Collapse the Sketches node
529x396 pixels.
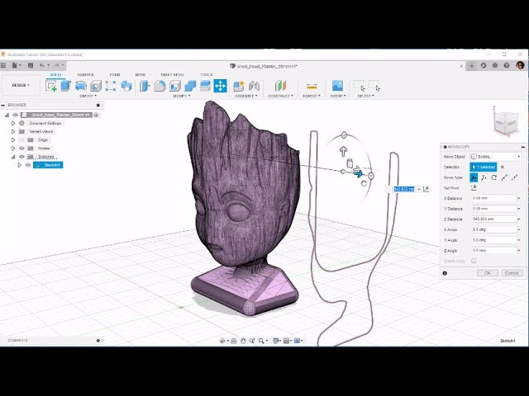point(13,157)
